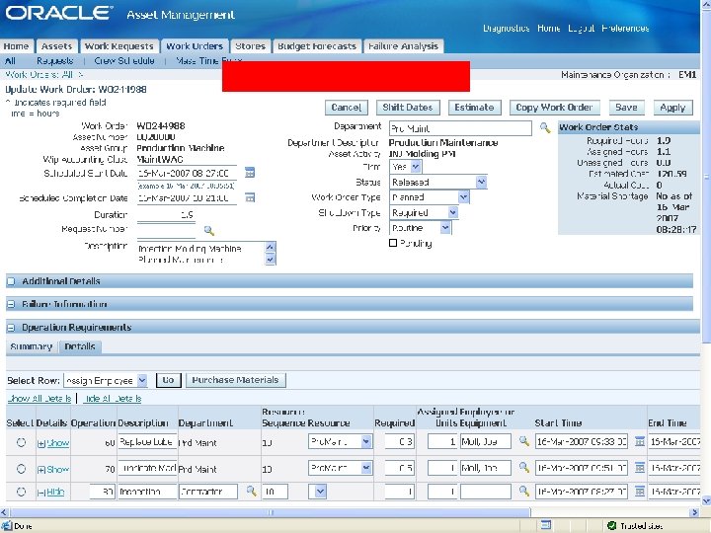Image resolution: width=711 pixels, height=533 pixels.
Task: Click the Department search magnifier icon
Action: [544, 128]
